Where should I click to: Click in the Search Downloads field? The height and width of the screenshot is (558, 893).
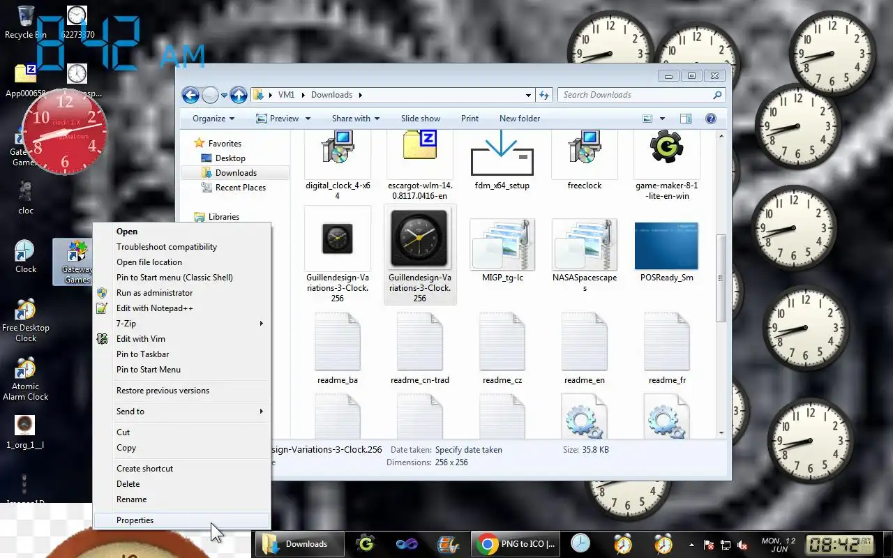pyautogui.click(x=642, y=95)
